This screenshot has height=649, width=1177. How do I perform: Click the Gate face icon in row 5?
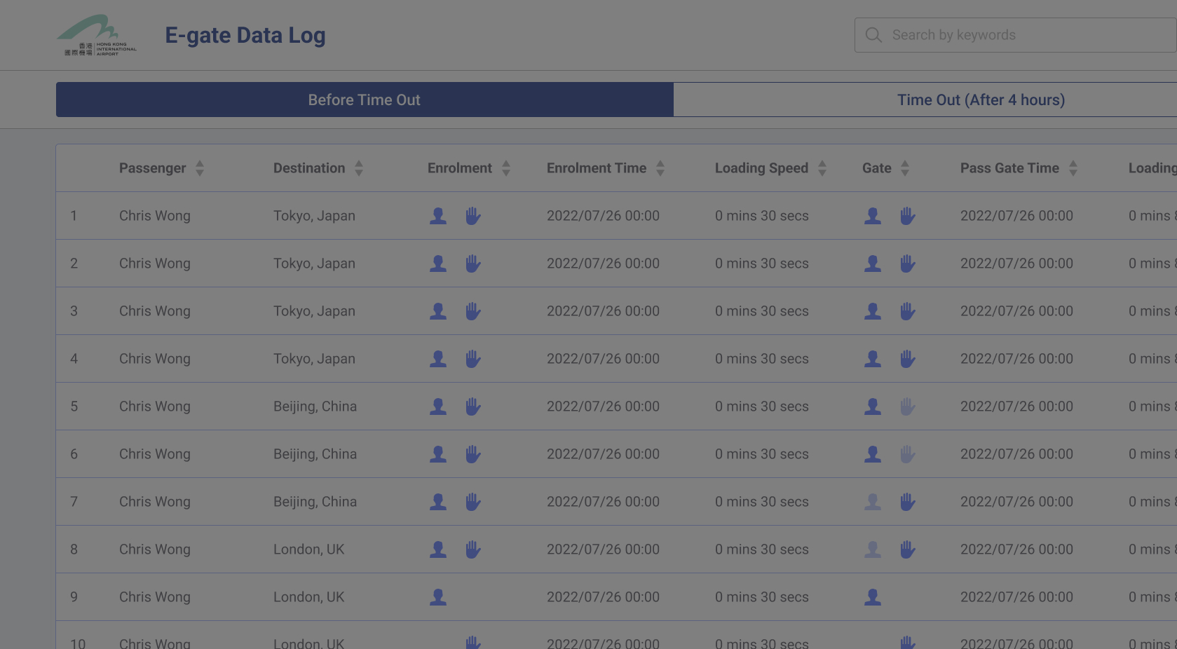(x=873, y=407)
